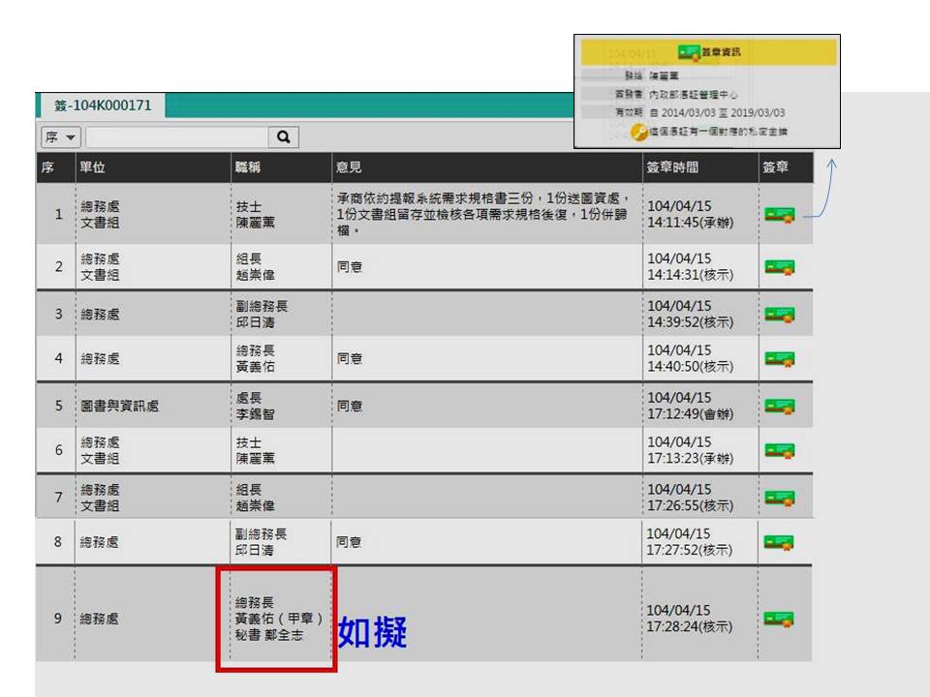Click timestamp 14:39:52(核示)
The width and height of the screenshot is (930, 697).
tap(691, 322)
